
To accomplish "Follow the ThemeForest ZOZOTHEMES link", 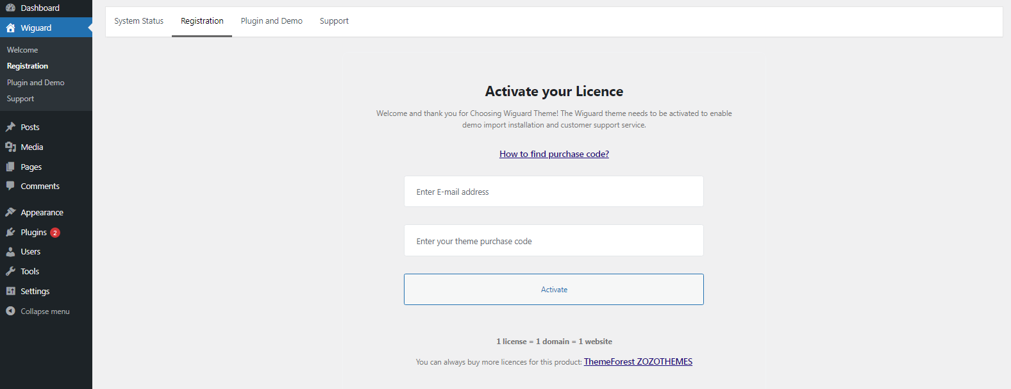I will (x=638, y=361).
